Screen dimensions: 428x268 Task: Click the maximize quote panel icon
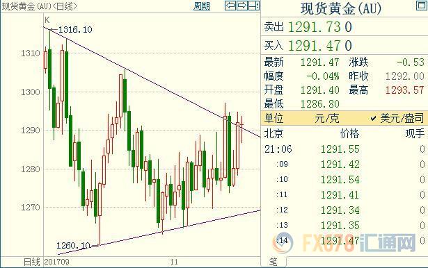tap(422, 6)
